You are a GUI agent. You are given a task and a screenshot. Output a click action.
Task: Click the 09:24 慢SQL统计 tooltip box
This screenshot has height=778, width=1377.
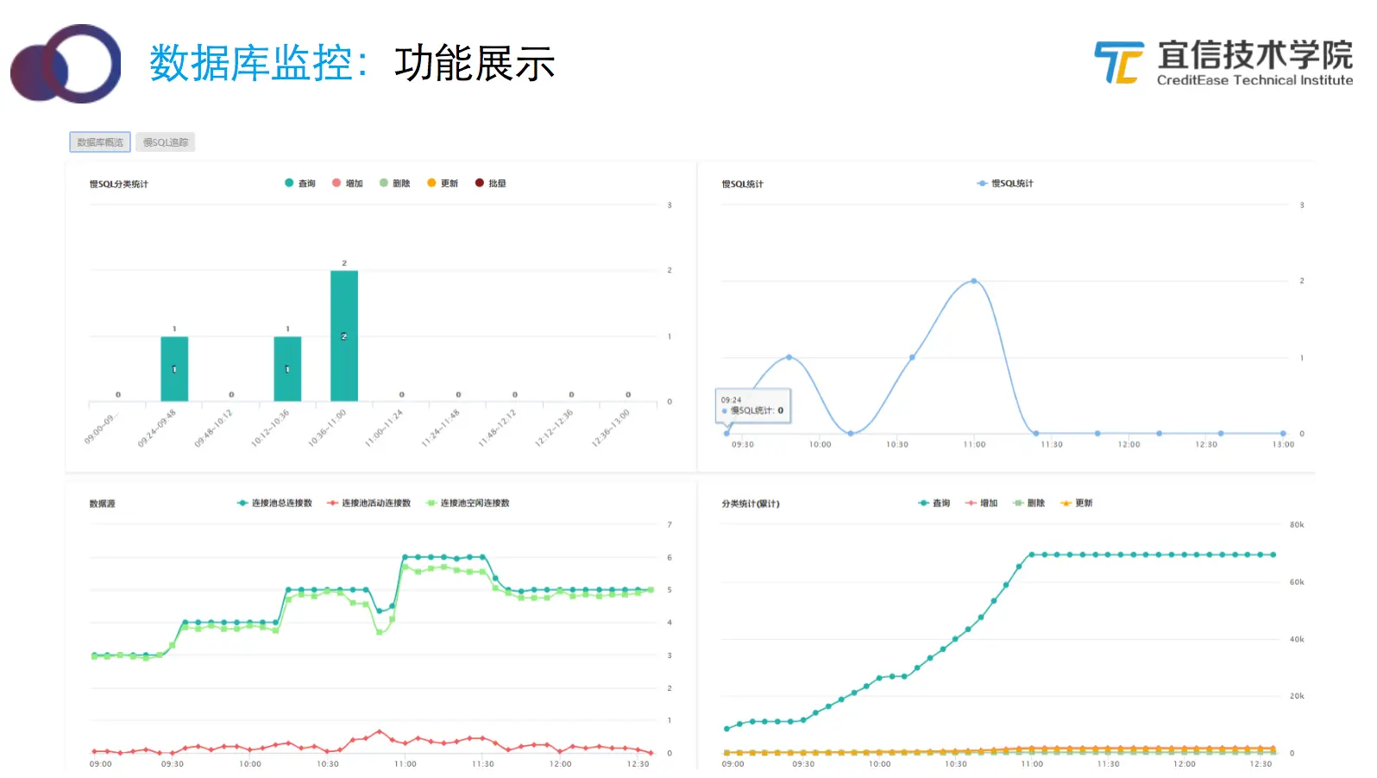753,405
